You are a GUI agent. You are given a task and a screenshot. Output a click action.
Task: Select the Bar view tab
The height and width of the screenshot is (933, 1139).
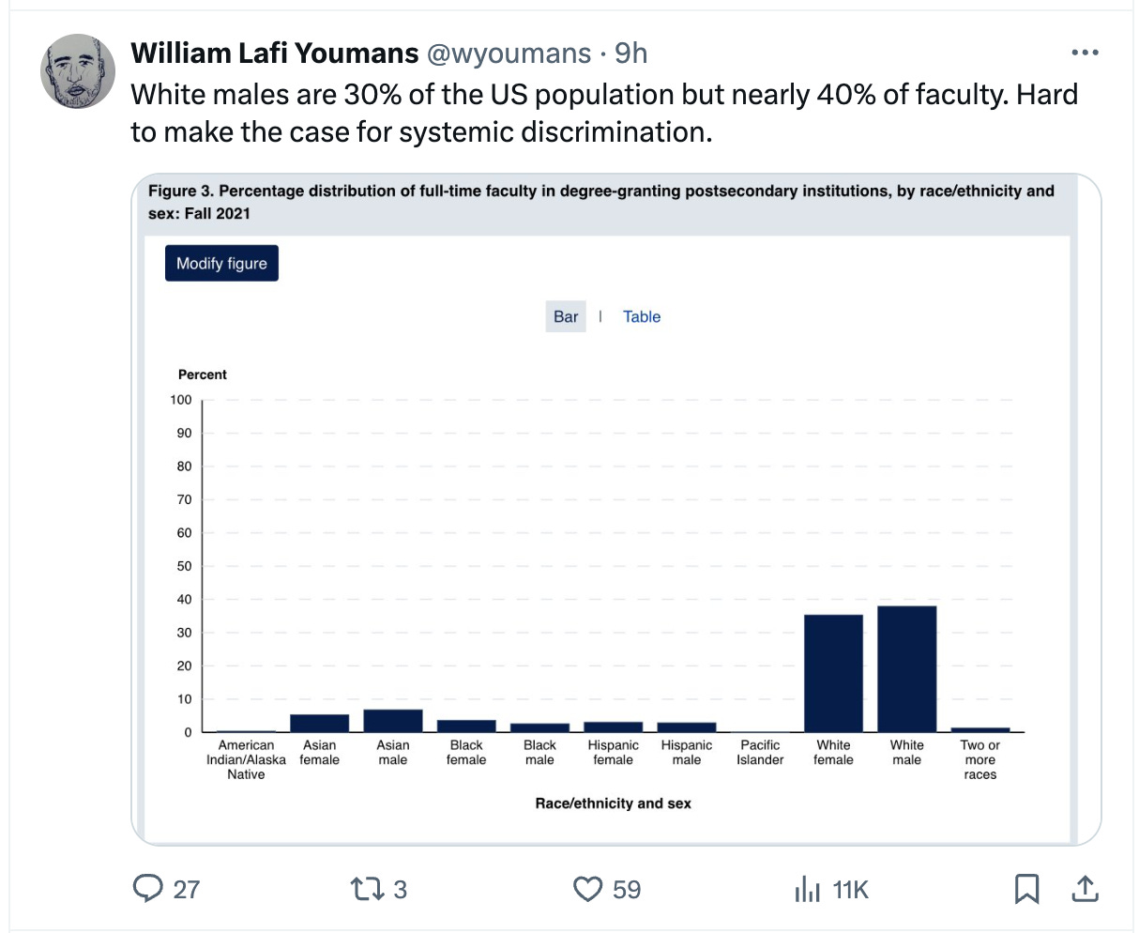566,317
